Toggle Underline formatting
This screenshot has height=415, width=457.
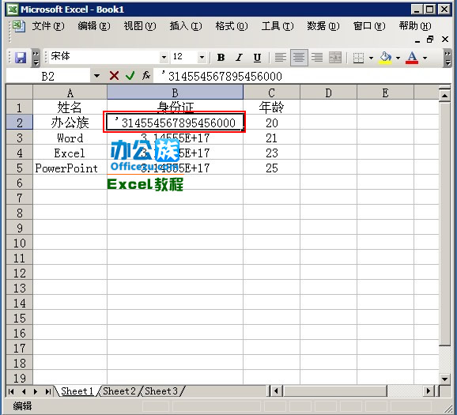tap(257, 58)
